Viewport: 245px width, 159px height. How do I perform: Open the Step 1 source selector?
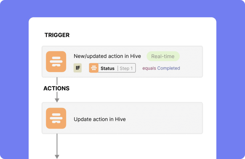pos(126,68)
